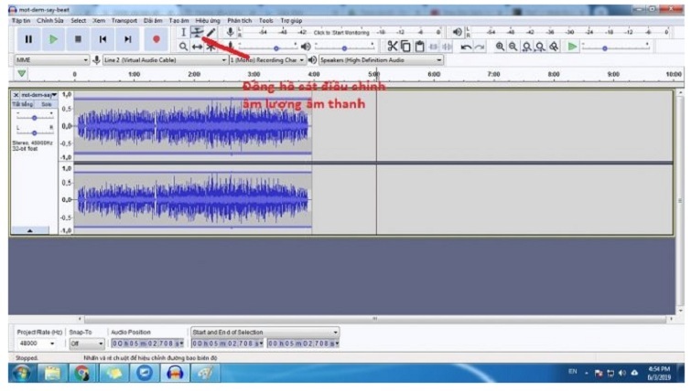Viewport: 691px width, 391px height.
Task: Pause playback with the Pause button
Action: click(x=28, y=38)
